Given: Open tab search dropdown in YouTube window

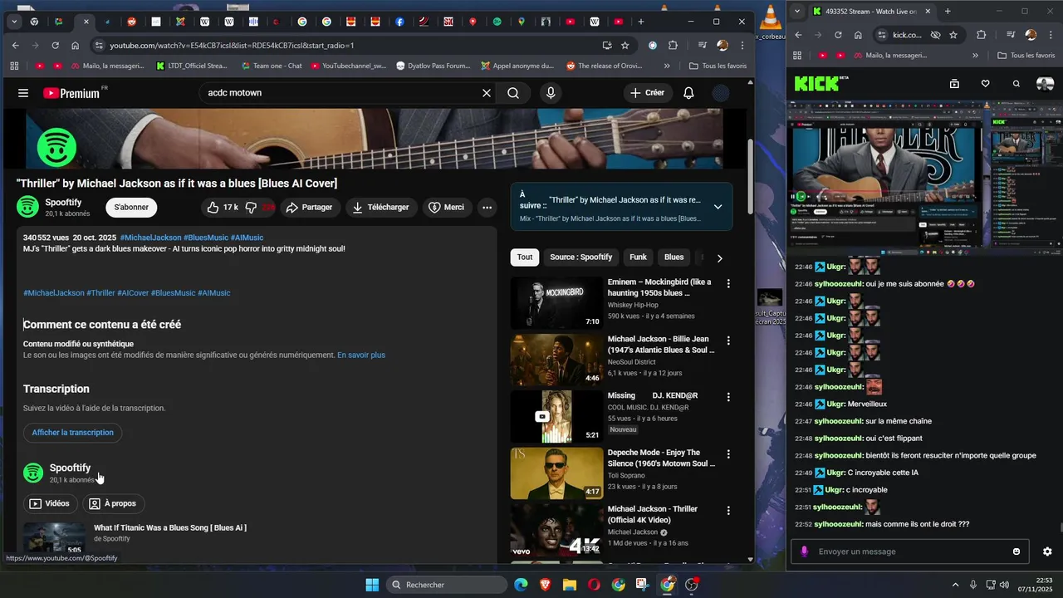Looking at the screenshot, I should [x=14, y=22].
